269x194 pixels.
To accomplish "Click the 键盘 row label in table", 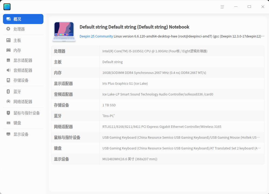I will [x=58, y=148].
